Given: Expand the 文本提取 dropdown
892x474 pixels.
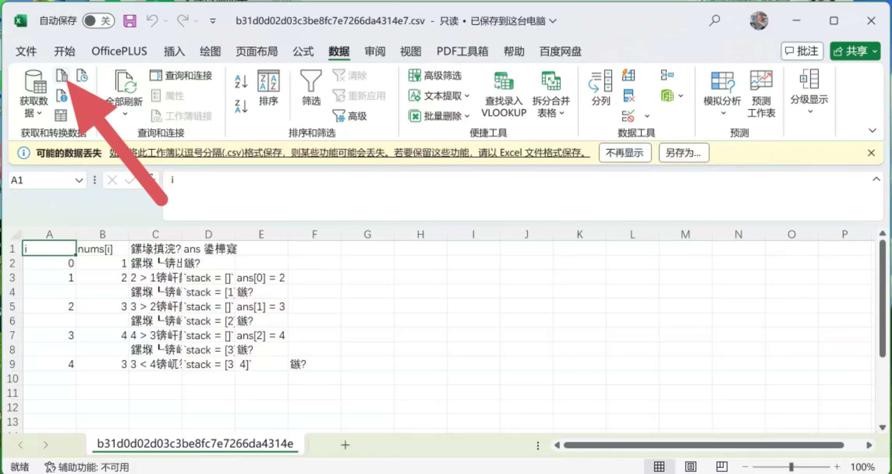Looking at the screenshot, I should 467,96.
